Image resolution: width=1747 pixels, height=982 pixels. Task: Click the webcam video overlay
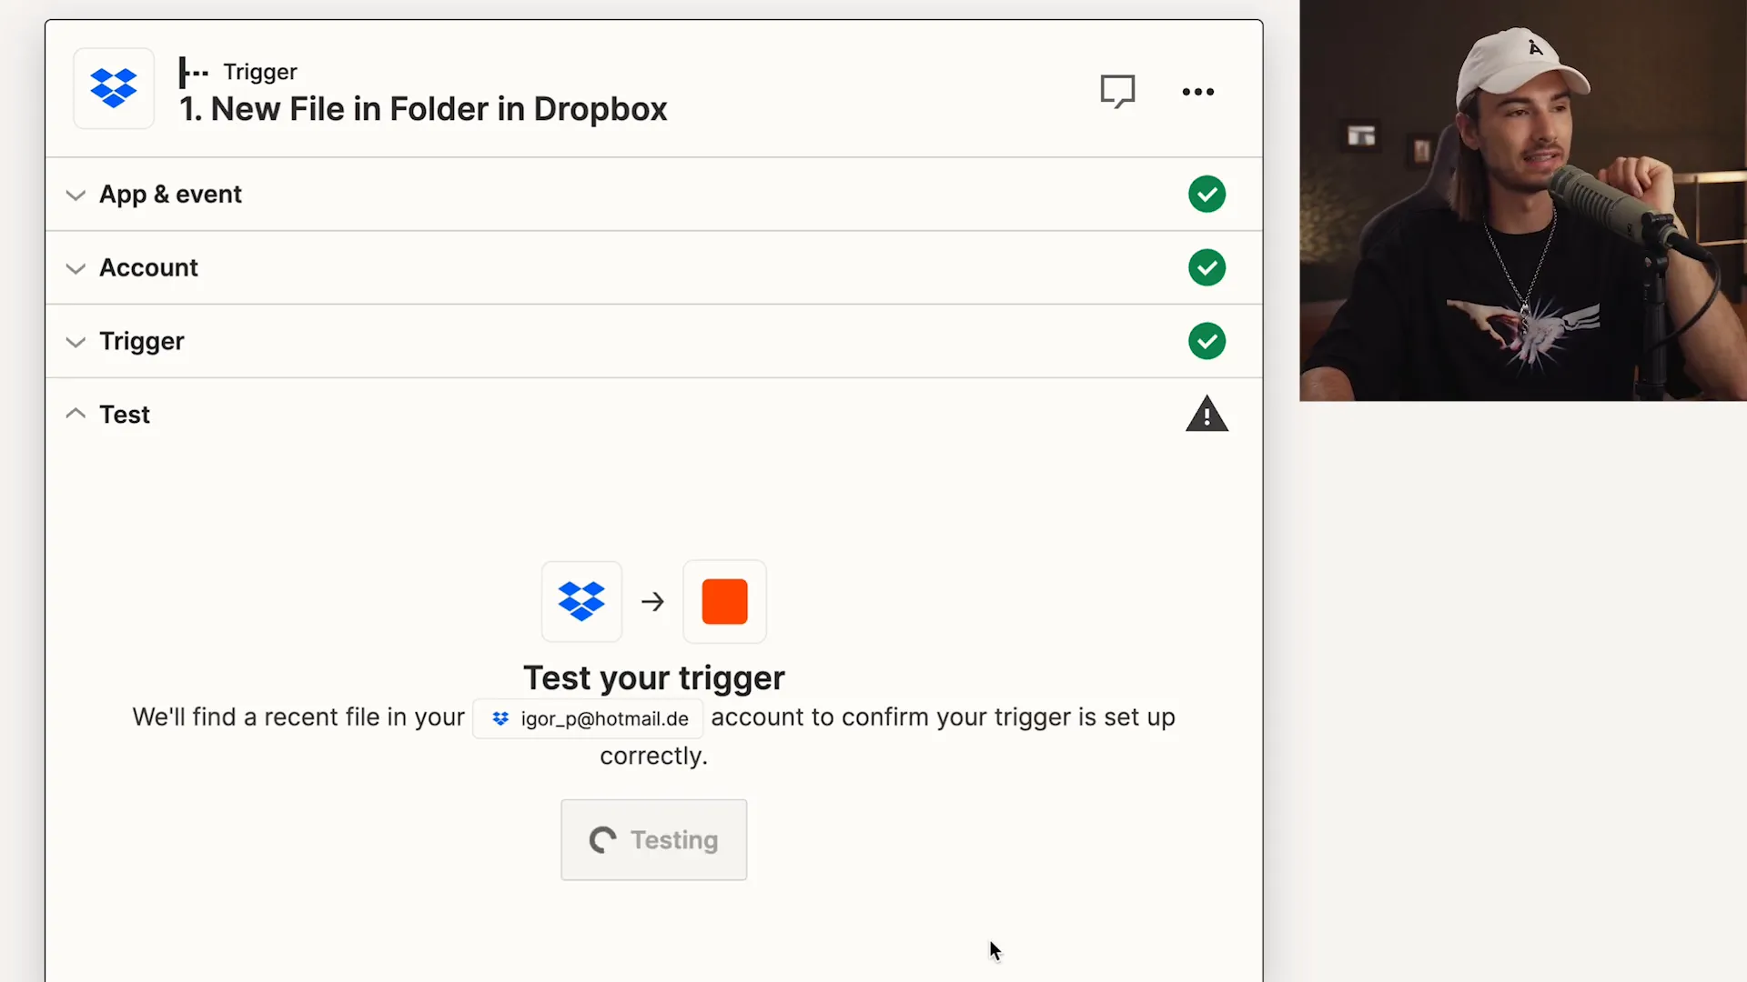(x=1522, y=200)
